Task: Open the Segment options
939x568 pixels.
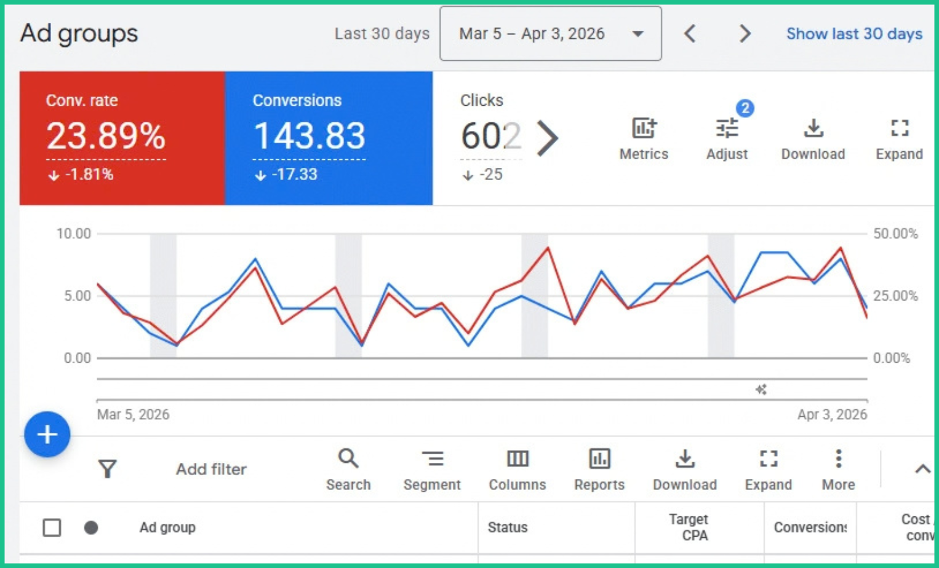Action: [432, 470]
